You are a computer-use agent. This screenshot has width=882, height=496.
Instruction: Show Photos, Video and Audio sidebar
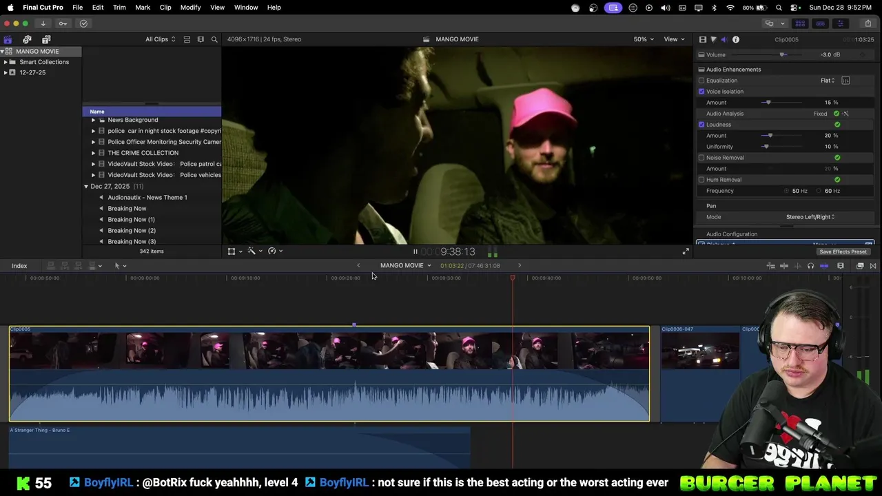coord(27,39)
